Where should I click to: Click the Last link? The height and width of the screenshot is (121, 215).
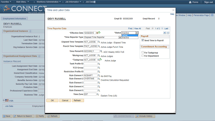[166, 28]
